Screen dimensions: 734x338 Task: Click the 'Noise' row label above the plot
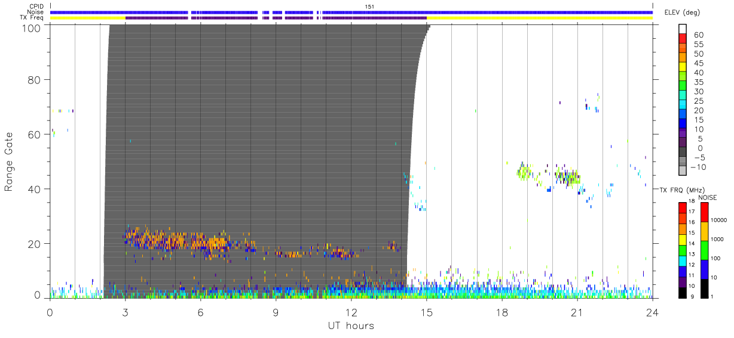click(36, 12)
